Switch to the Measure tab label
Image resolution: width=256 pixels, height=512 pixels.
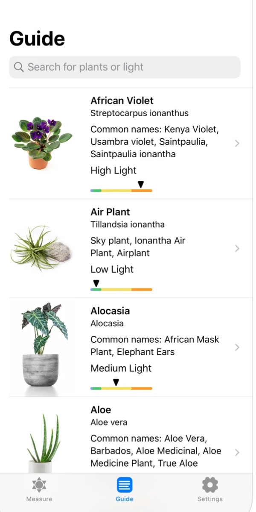pos(39,499)
